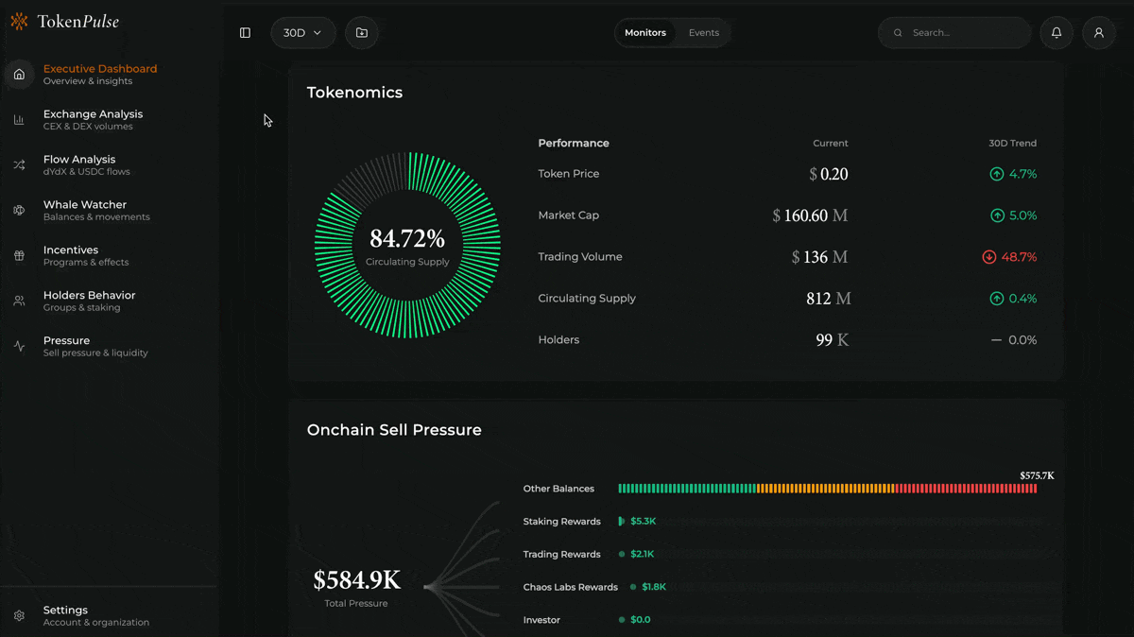This screenshot has height=637, width=1134.
Task: Open the notifications bell
Action: [1056, 32]
